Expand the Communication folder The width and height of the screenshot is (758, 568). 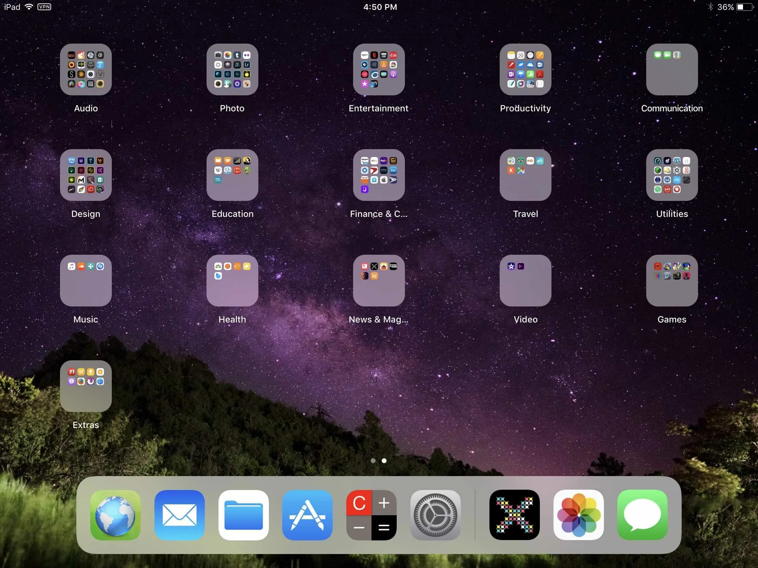click(672, 69)
